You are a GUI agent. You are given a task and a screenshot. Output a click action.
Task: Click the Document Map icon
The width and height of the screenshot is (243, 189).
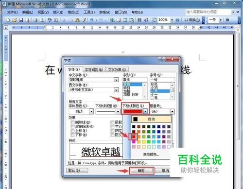click(x=154, y=20)
